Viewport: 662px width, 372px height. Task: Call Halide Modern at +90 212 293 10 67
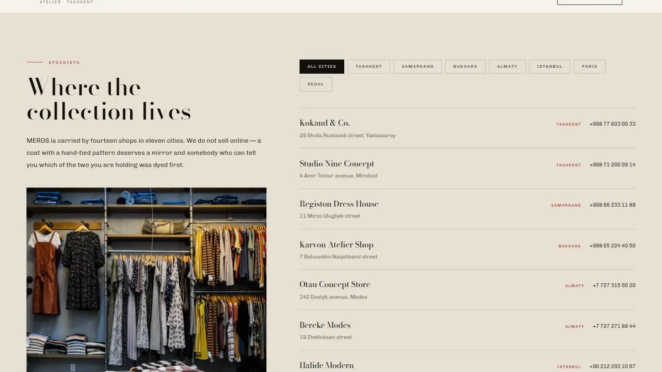[612, 366]
